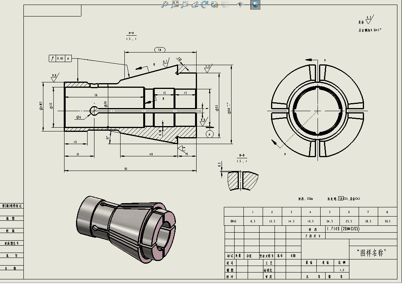The image size is (402, 284).
Task: Click the Zoom to Fit magnifier icon
Action: pyautogui.click(x=165, y=4)
